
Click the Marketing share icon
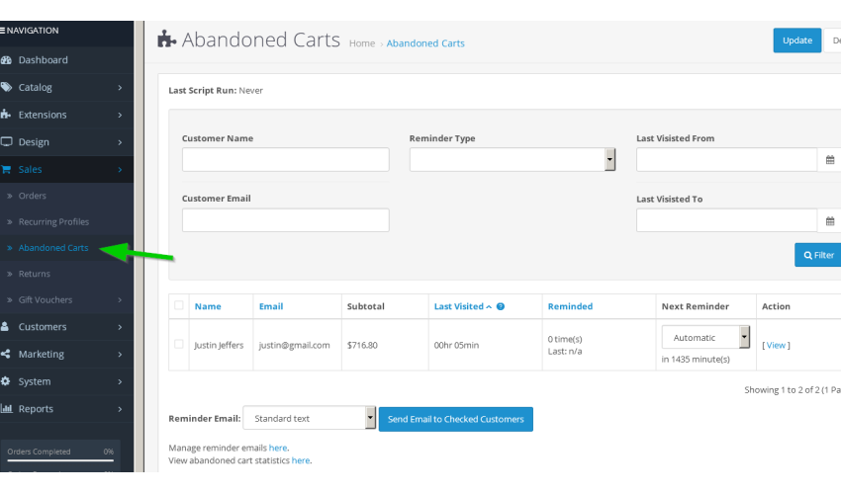[5, 354]
